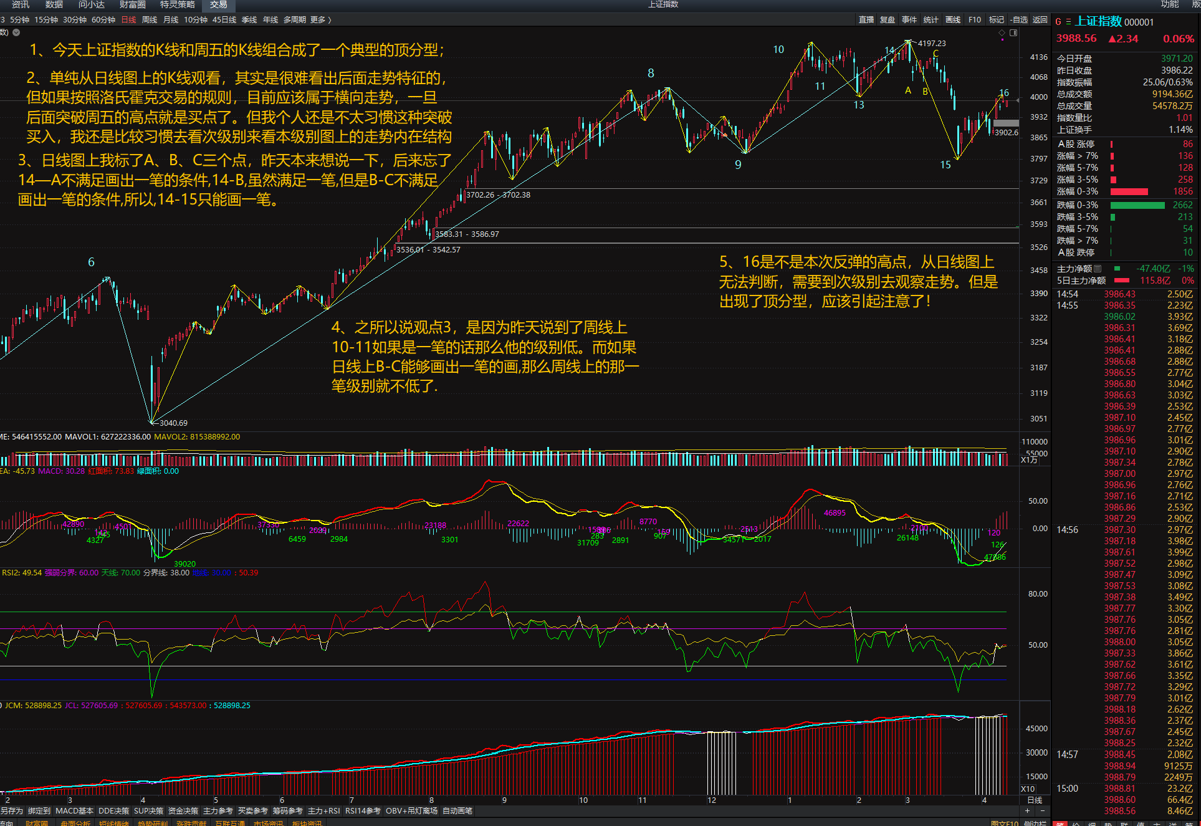The height and width of the screenshot is (826, 1201).
Task: Switch chart period to 周线
Action: [x=150, y=20]
